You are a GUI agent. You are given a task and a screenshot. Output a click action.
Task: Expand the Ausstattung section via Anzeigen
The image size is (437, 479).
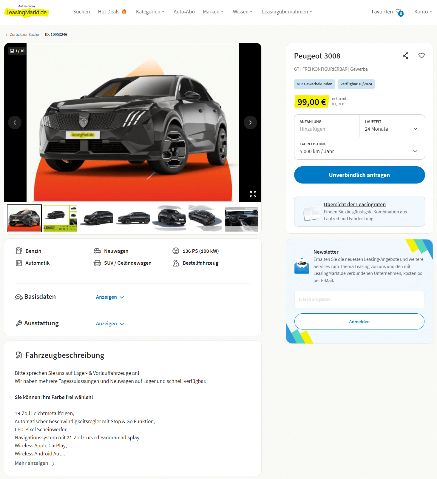[x=110, y=324]
